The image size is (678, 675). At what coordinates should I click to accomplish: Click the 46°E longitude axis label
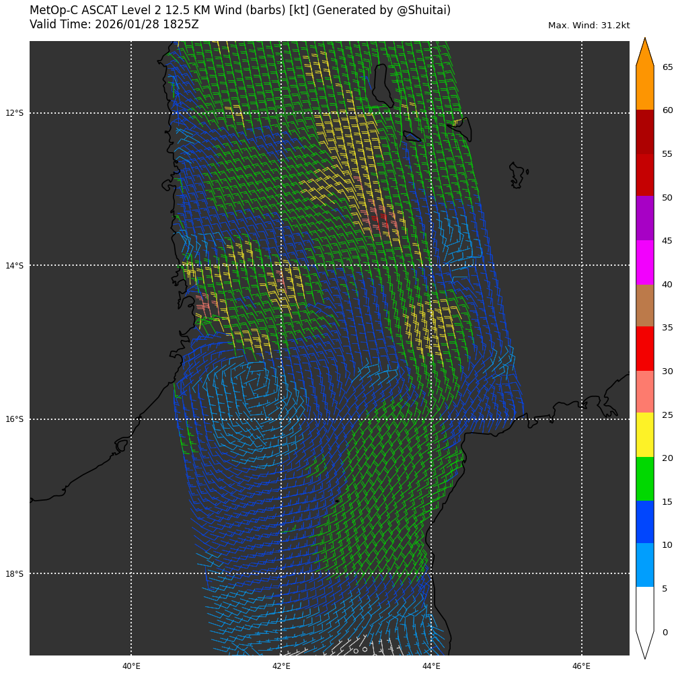(581, 666)
